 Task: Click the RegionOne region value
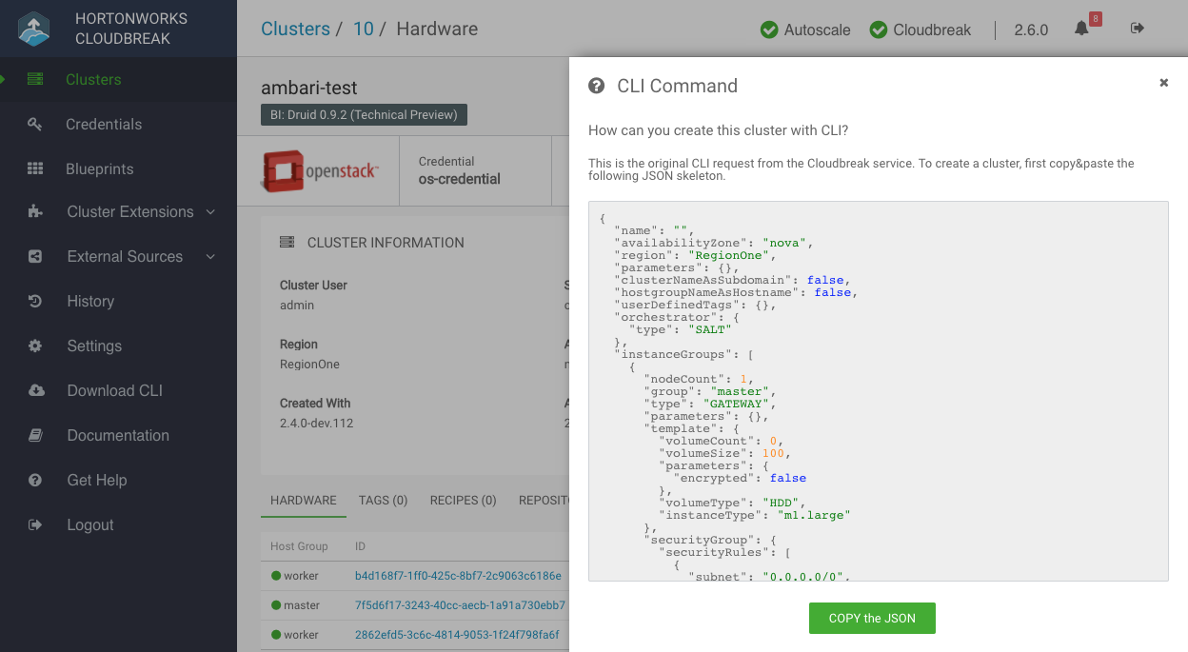309,365
